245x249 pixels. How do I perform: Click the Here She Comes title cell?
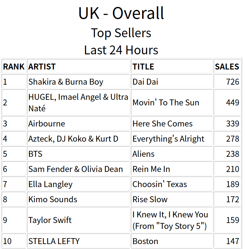(172, 124)
